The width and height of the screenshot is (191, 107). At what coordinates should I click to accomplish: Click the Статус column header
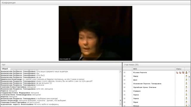180,69
